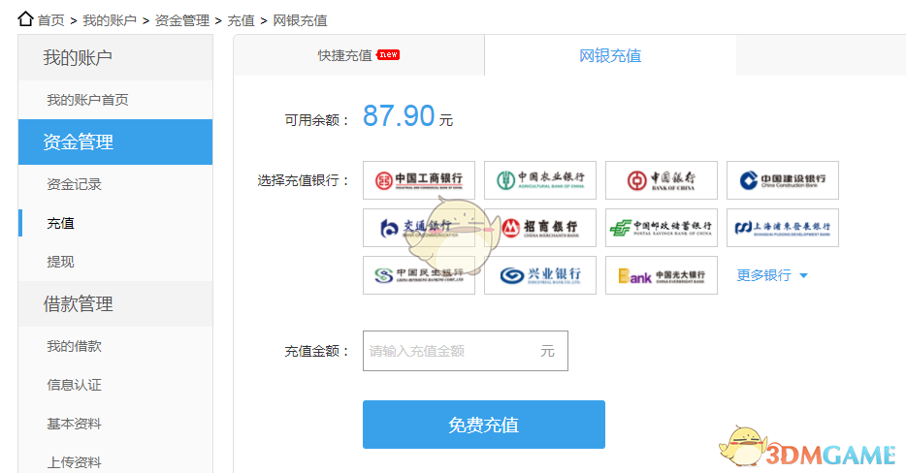The height and width of the screenshot is (473, 906).
Task: Click the 免费充值 button
Action: tap(484, 425)
